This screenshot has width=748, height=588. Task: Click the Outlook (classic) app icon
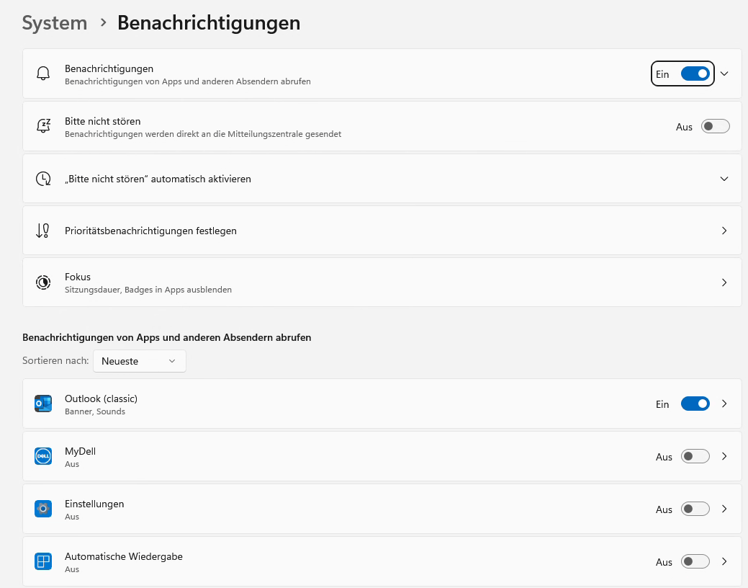pos(43,404)
